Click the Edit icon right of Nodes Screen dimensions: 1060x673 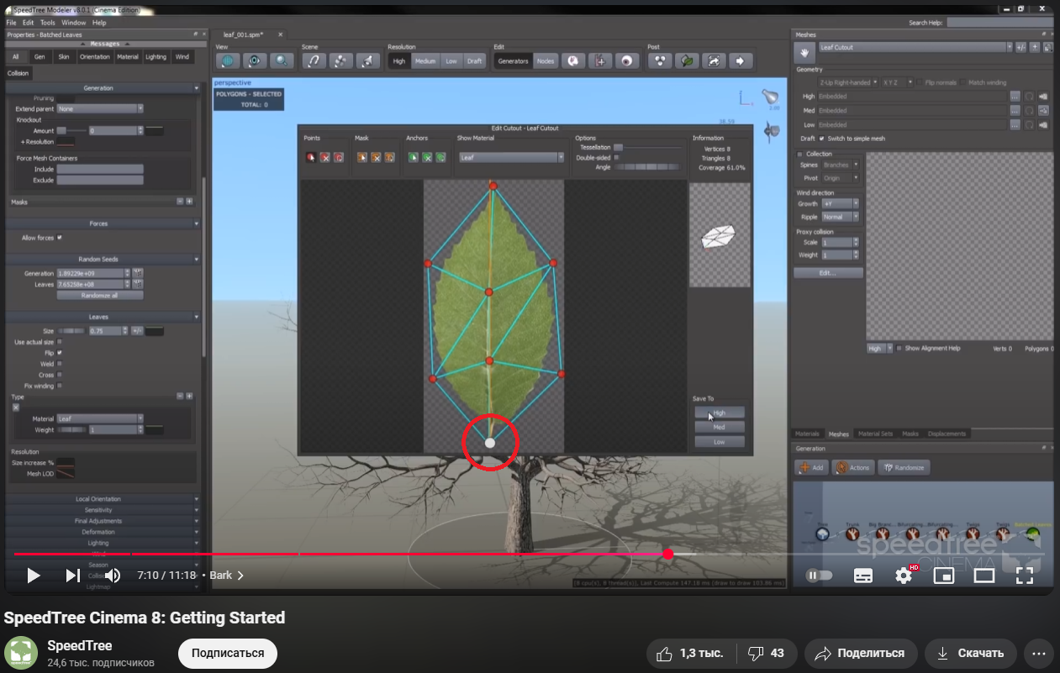click(572, 60)
